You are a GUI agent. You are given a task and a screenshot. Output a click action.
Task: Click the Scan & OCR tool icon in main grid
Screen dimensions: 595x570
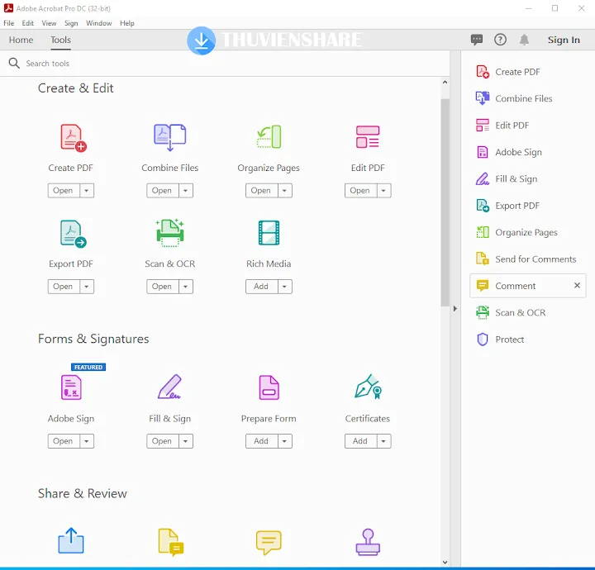pyautogui.click(x=169, y=233)
